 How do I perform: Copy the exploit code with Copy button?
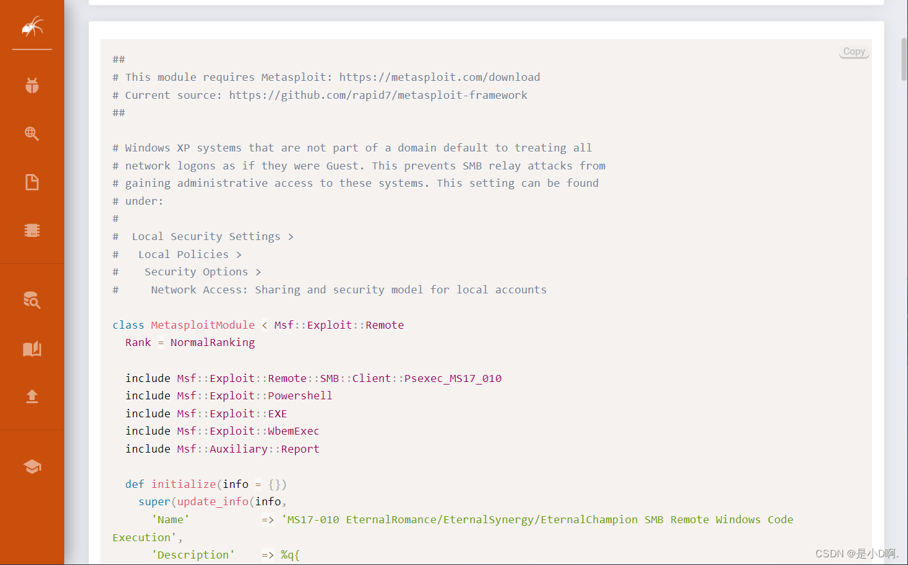(x=854, y=51)
